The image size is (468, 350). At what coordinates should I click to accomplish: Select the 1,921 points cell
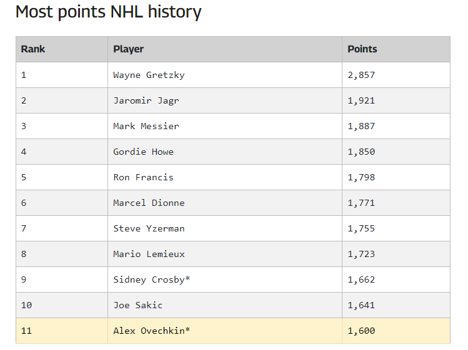point(396,100)
